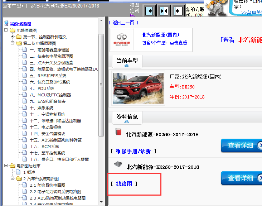
Task: Click the chevron under 资料信息 tab
Action: click(127, 121)
